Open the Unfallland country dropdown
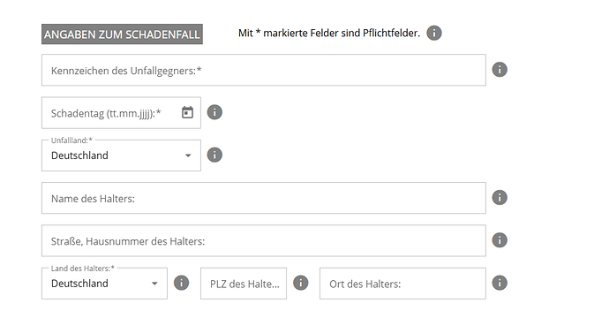 (x=121, y=155)
